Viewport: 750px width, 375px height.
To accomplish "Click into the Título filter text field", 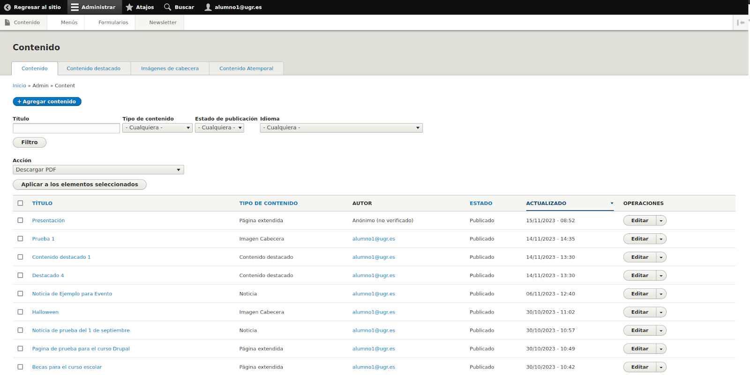I will pos(66,128).
